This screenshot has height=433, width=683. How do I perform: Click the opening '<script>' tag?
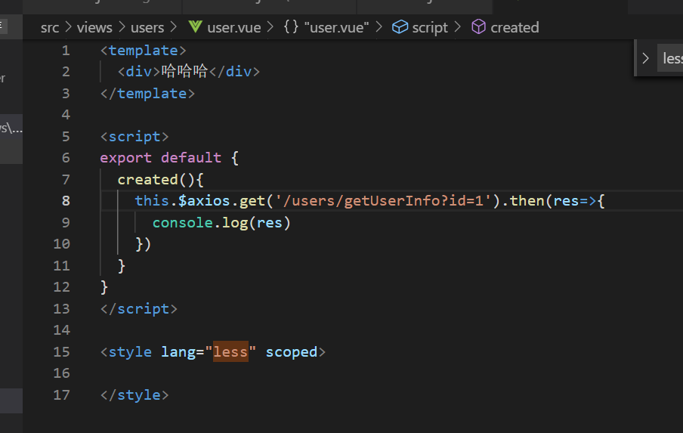(134, 137)
